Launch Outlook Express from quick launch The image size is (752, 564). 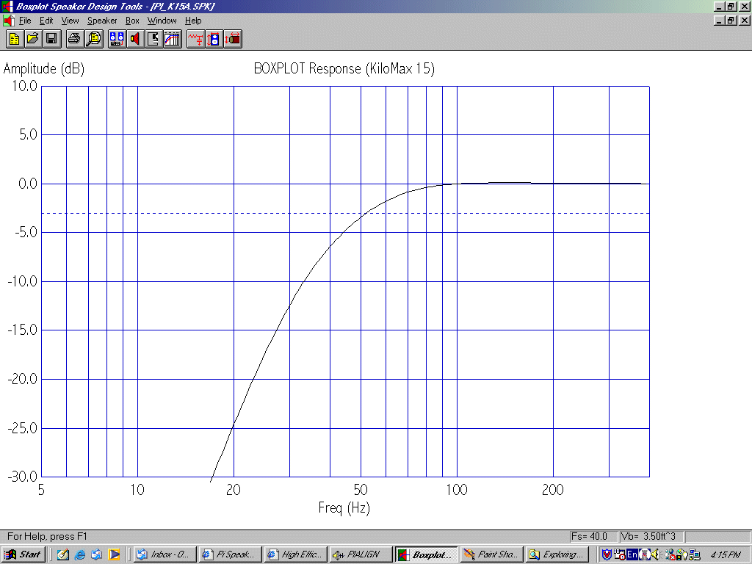(96, 554)
